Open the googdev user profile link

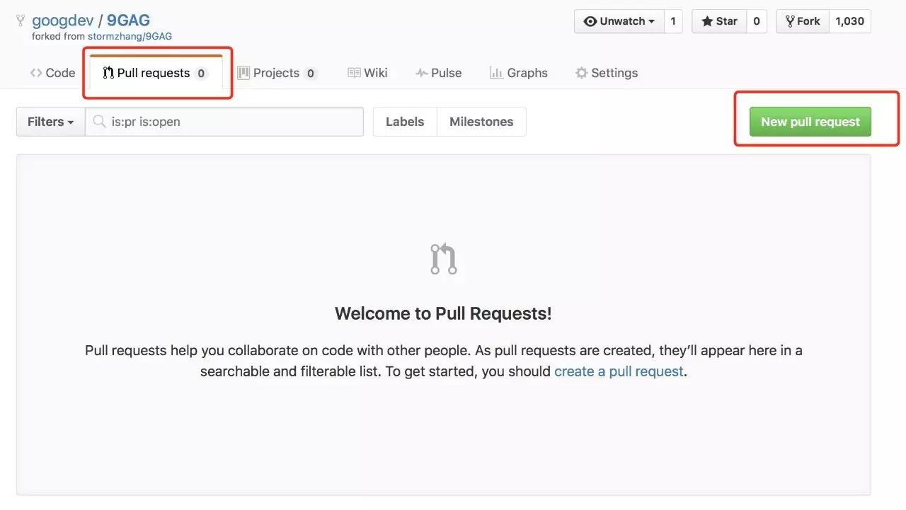[63, 21]
